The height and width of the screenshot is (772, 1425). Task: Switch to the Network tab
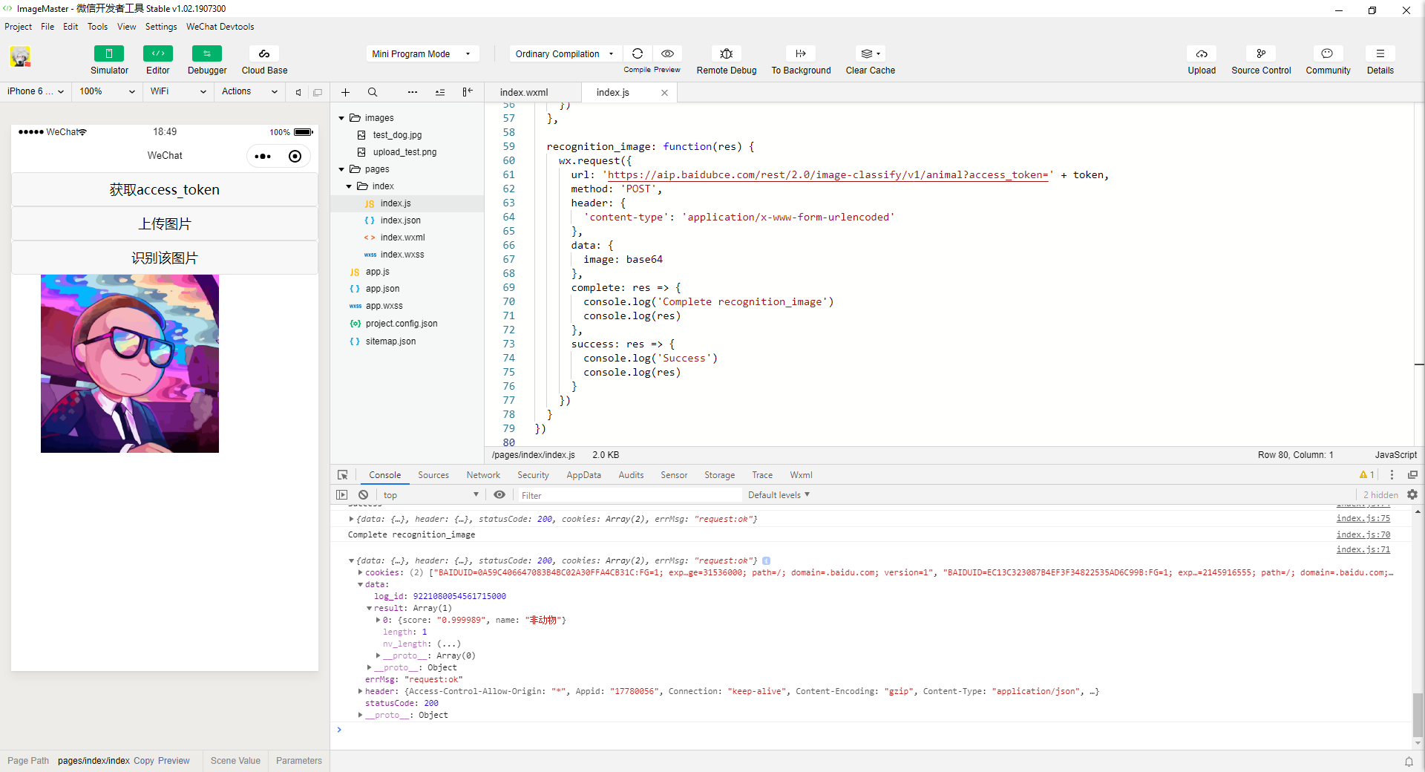483,475
